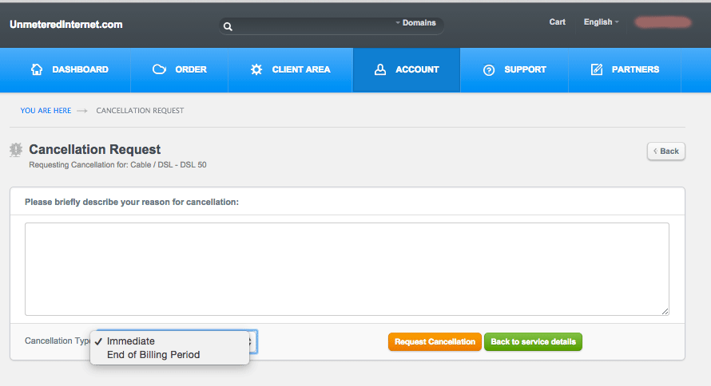Click the Order cloud icon
This screenshot has width=711, height=386.
pyautogui.click(x=159, y=69)
